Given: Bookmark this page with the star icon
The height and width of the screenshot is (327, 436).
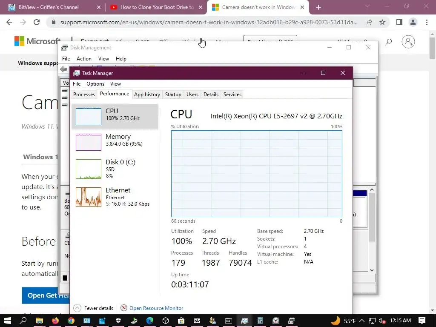Looking at the screenshot, I should point(382,22).
